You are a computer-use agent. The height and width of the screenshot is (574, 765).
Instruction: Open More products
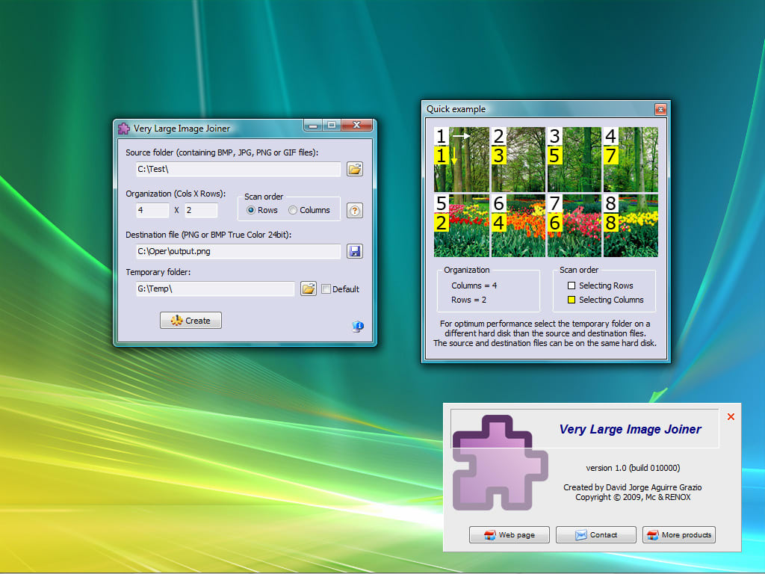[x=679, y=534]
